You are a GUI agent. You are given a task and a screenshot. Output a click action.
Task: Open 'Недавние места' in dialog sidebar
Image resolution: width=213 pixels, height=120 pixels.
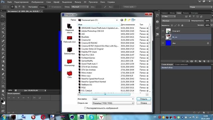[70, 29]
